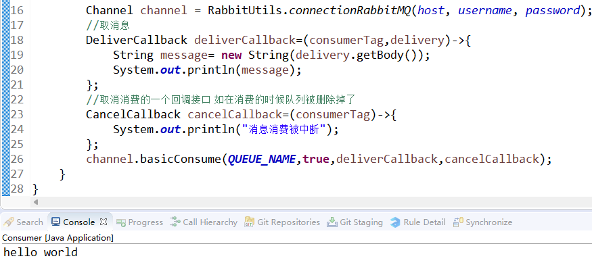
Task: Click the Synchronize tab icon
Action: (458, 222)
